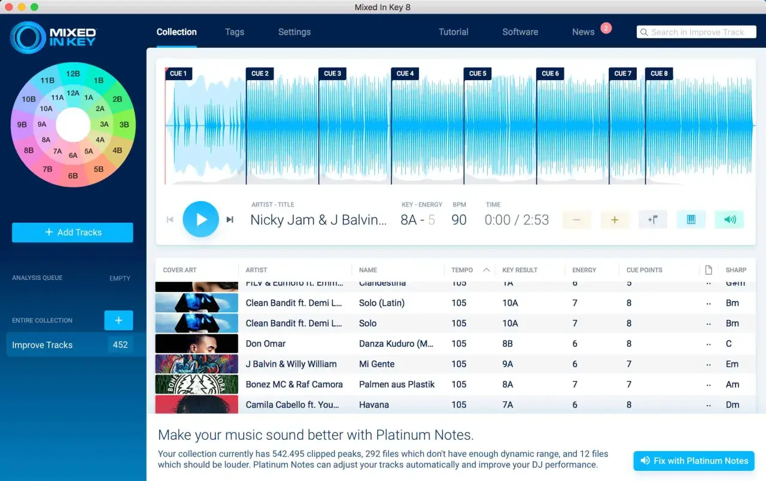Click Don Omar cover art thumbnail
The height and width of the screenshot is (481, 766).
(x=196, y=343)
